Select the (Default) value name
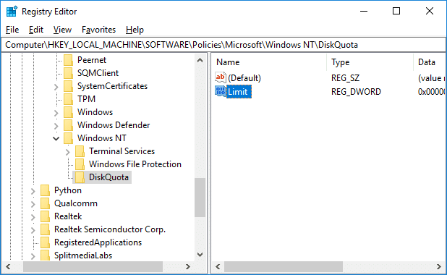Screen dimensions: 447x275 coord(244,78)
